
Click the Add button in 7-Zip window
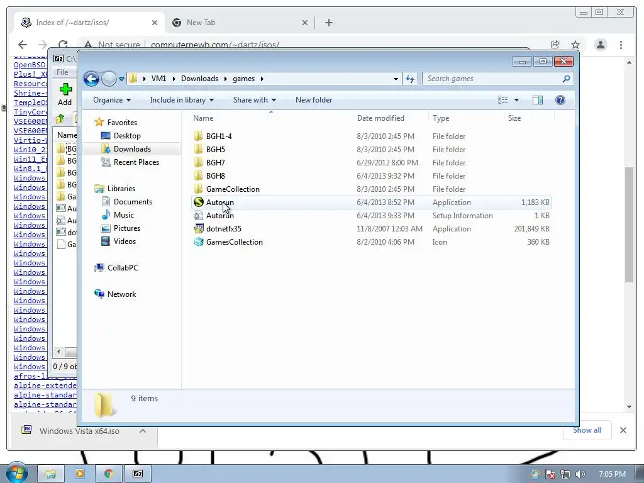coord(65,95)
